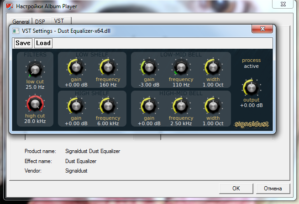Click the High-Mid Bell 1.00 Oct value
The image size is (299, 204).
click(x=213, y=123)
